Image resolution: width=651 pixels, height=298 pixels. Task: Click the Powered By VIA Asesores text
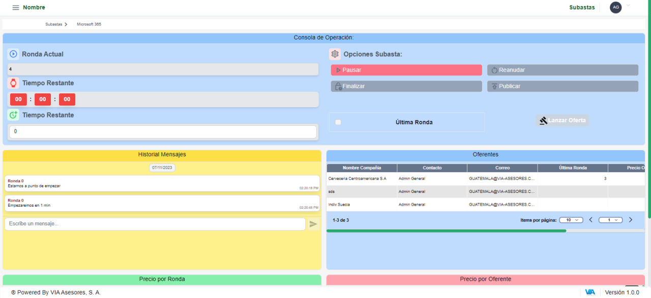click(56, 292)
